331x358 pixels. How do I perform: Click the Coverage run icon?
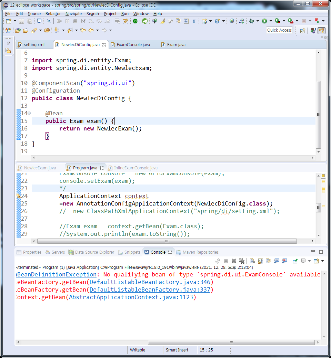coord(278,21)
